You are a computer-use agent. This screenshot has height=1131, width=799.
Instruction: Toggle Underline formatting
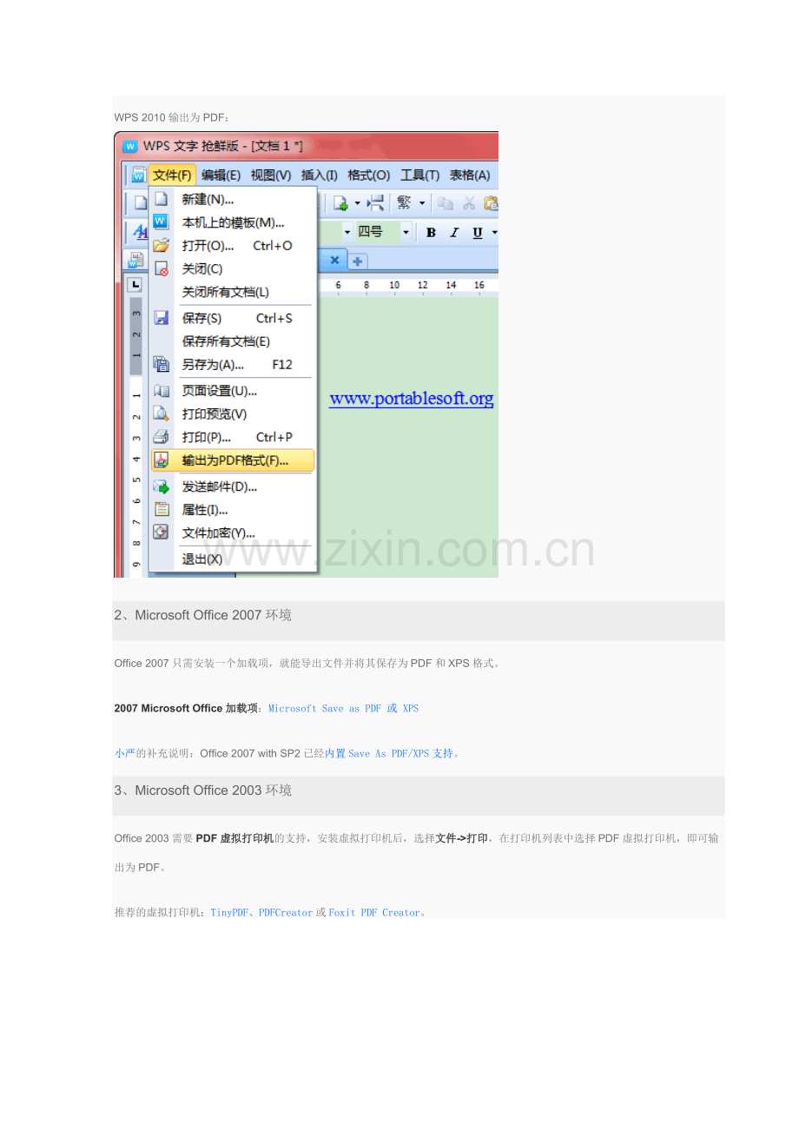click(477, 233)
